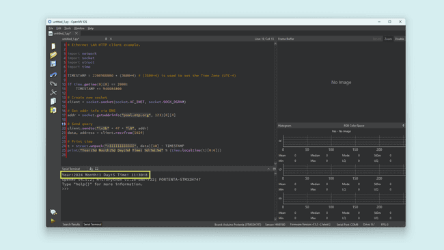Viewport: 444px width, 250px height.
Task: Toggle the Record button in Frame Buffer
Action: [x=377, y=39]
